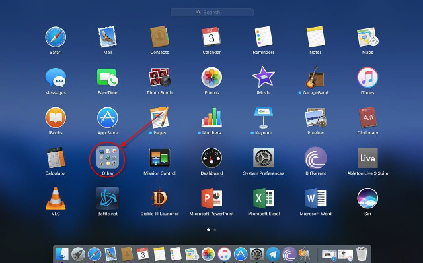Open Calendar in the Launchpad grid
This screenshot has height=263, width=423.
pos(211,37)
